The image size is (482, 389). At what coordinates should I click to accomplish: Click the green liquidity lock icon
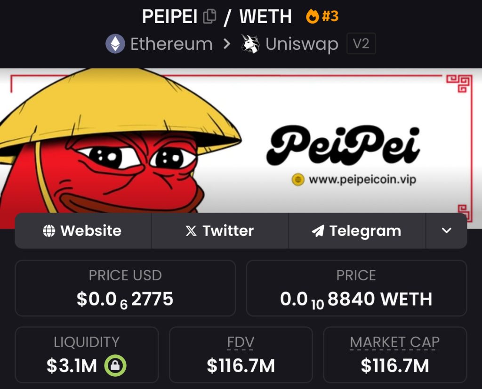pos(115,365)
